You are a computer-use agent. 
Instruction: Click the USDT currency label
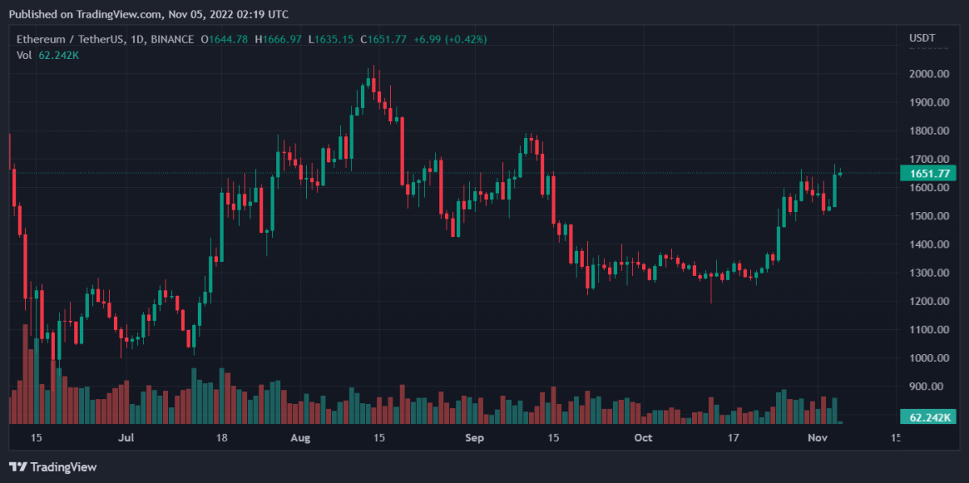[x=921, y=39]
